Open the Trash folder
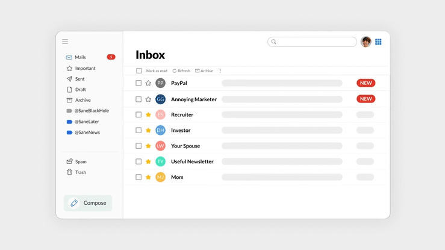This screenshot has width=445, height=250. (80, 172)
